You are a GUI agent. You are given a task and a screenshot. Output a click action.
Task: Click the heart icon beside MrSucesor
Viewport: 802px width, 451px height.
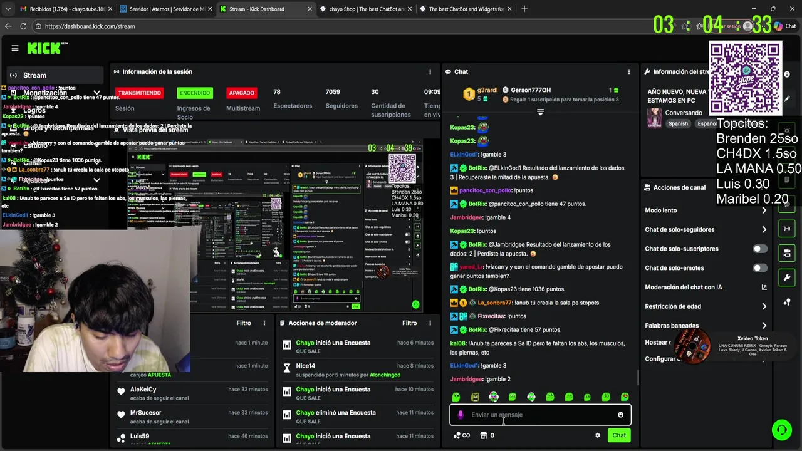point(121,415)
